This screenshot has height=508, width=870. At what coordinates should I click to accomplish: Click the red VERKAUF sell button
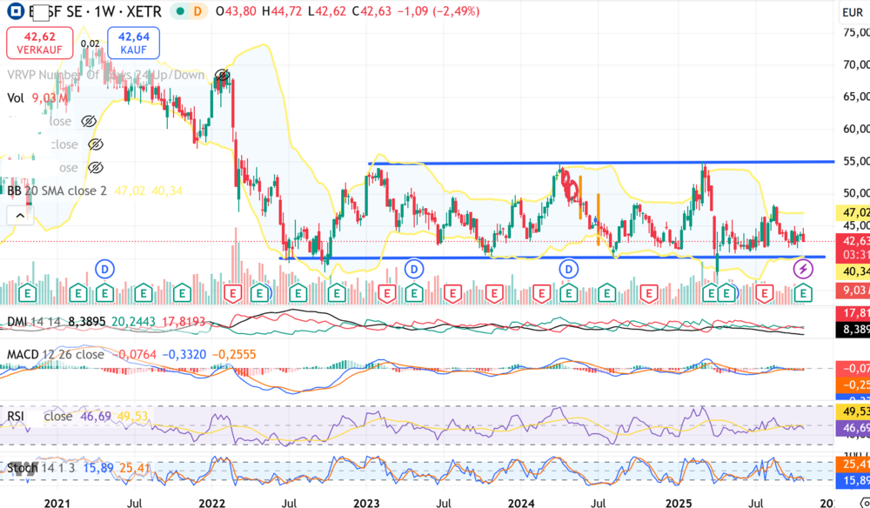[x=39, y=42]
